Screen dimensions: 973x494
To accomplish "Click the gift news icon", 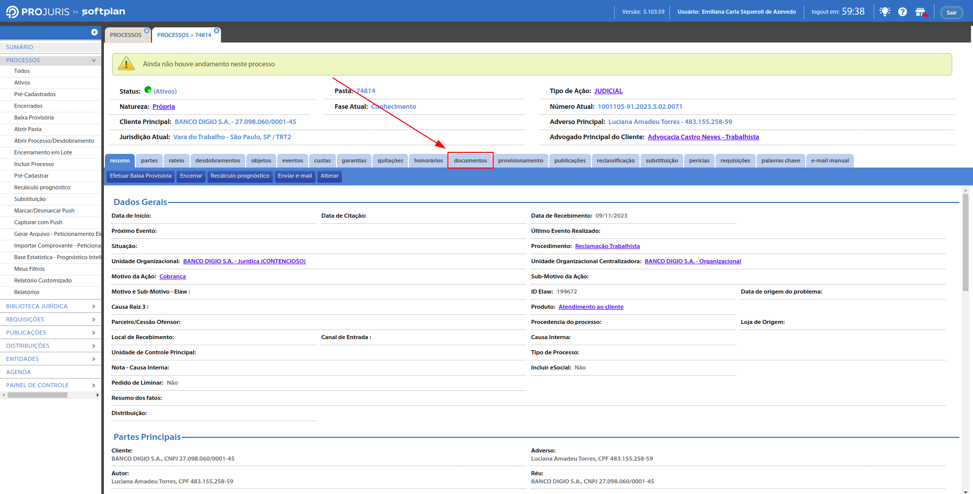I will click(920, 12).
